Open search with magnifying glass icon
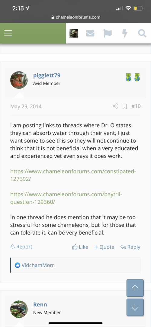 142,33
